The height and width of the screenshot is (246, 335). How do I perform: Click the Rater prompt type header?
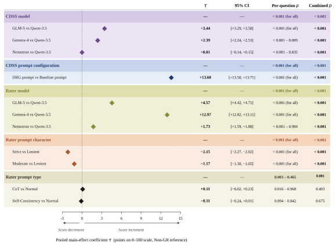[23, 177]
